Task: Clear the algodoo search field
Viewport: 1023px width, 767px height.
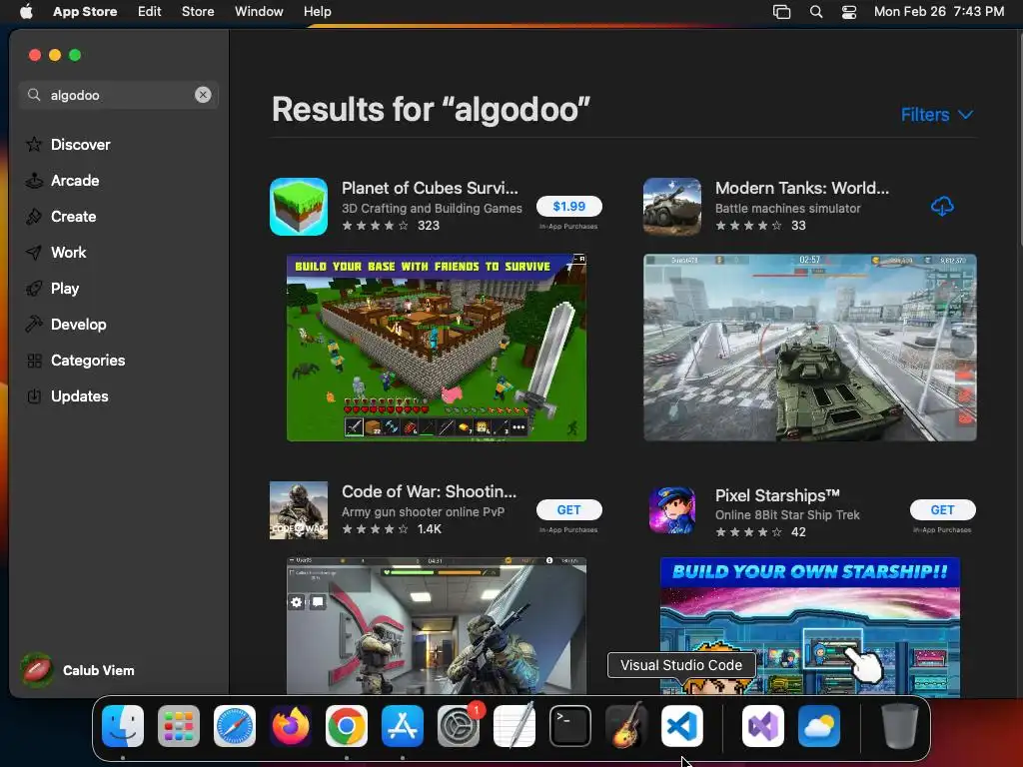Action: pos(203,95)
